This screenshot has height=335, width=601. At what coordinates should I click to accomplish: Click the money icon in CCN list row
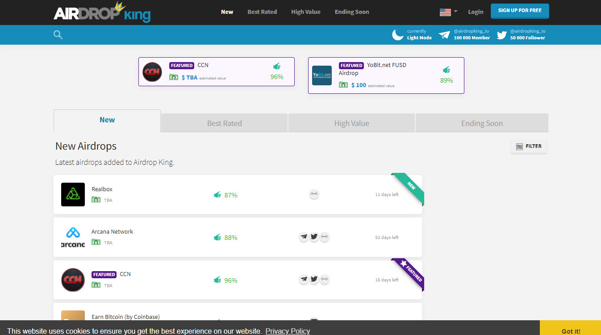coord(96,285)
